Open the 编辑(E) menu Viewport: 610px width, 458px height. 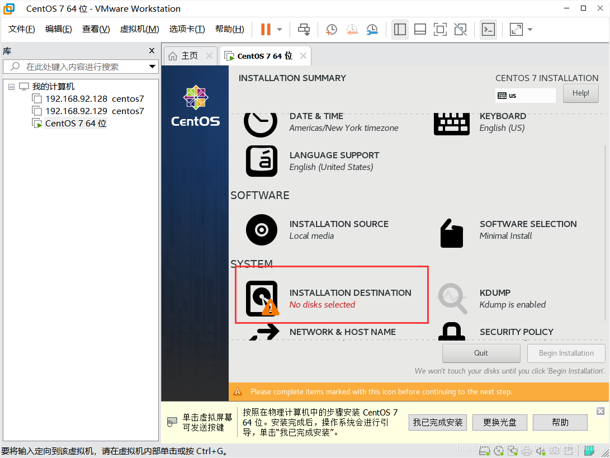tap(58, 29)
